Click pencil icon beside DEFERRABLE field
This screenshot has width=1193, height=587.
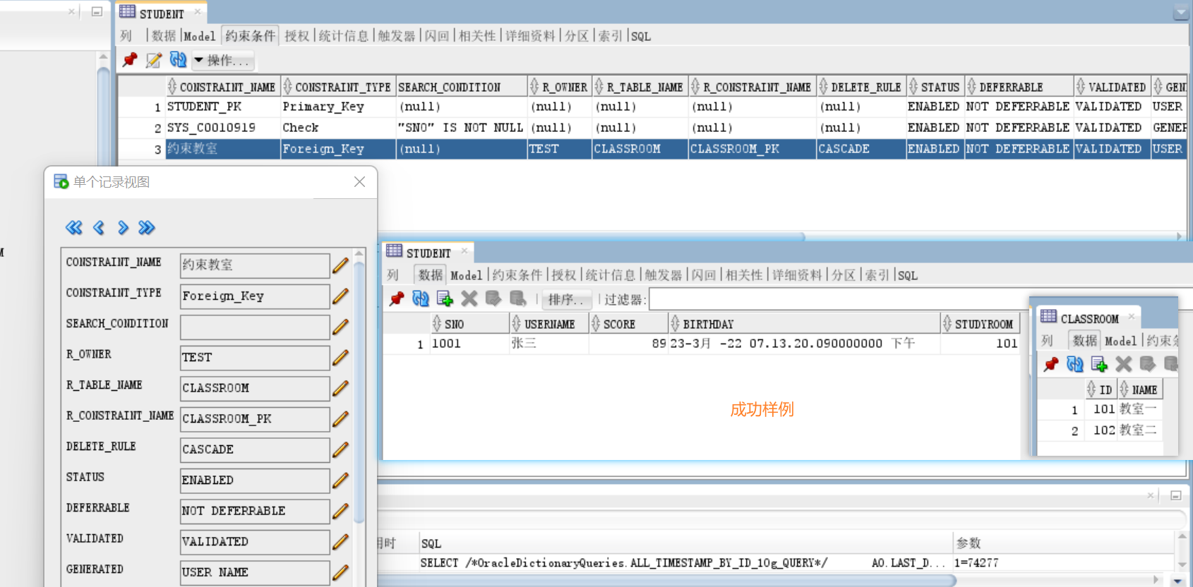click(x=340, y=511)
